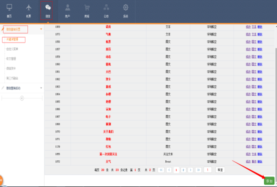Collapse the sidebar with the circled arrow

(22, 98)
